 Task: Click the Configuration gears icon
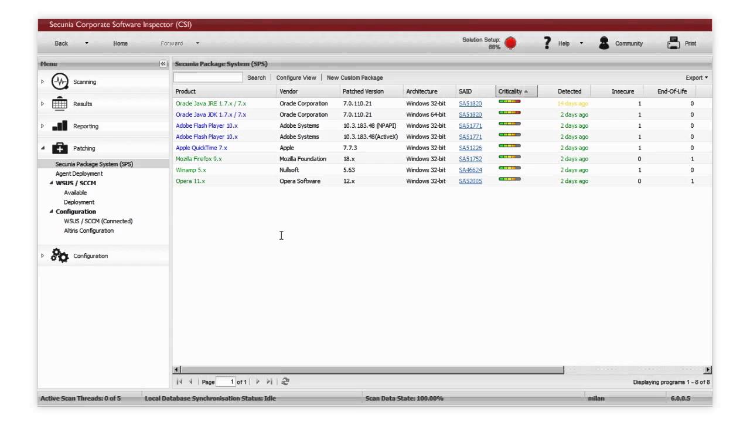pos(60,256)
